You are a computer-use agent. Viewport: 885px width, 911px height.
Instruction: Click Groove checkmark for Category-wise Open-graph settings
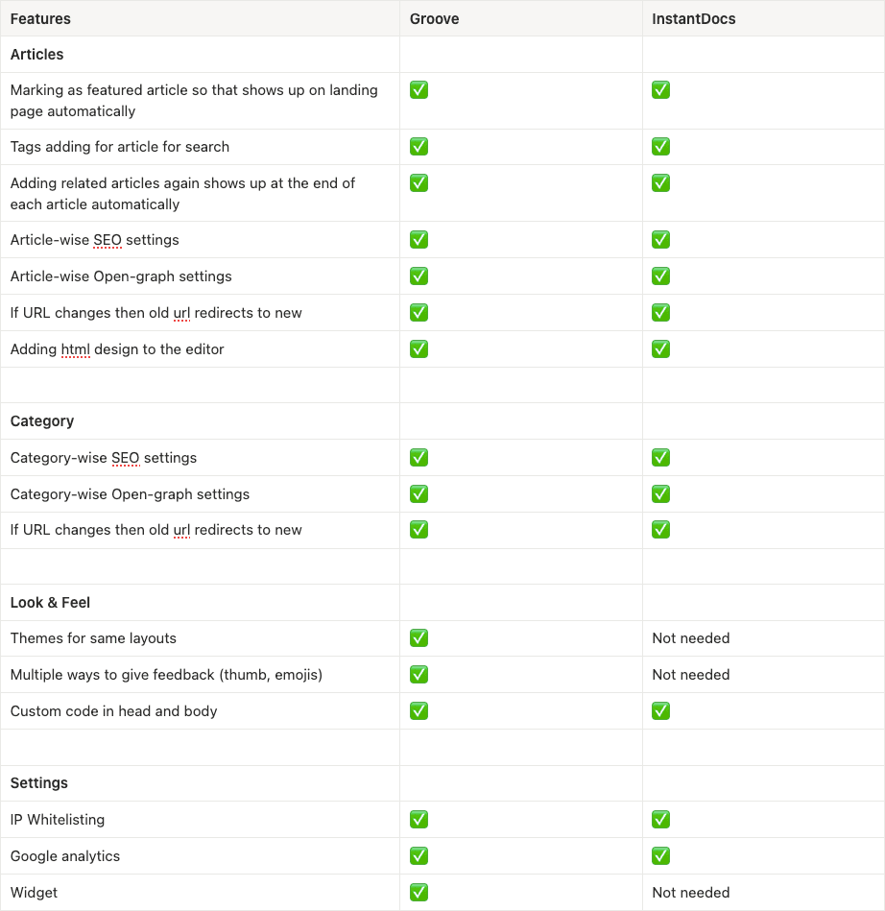419,494
